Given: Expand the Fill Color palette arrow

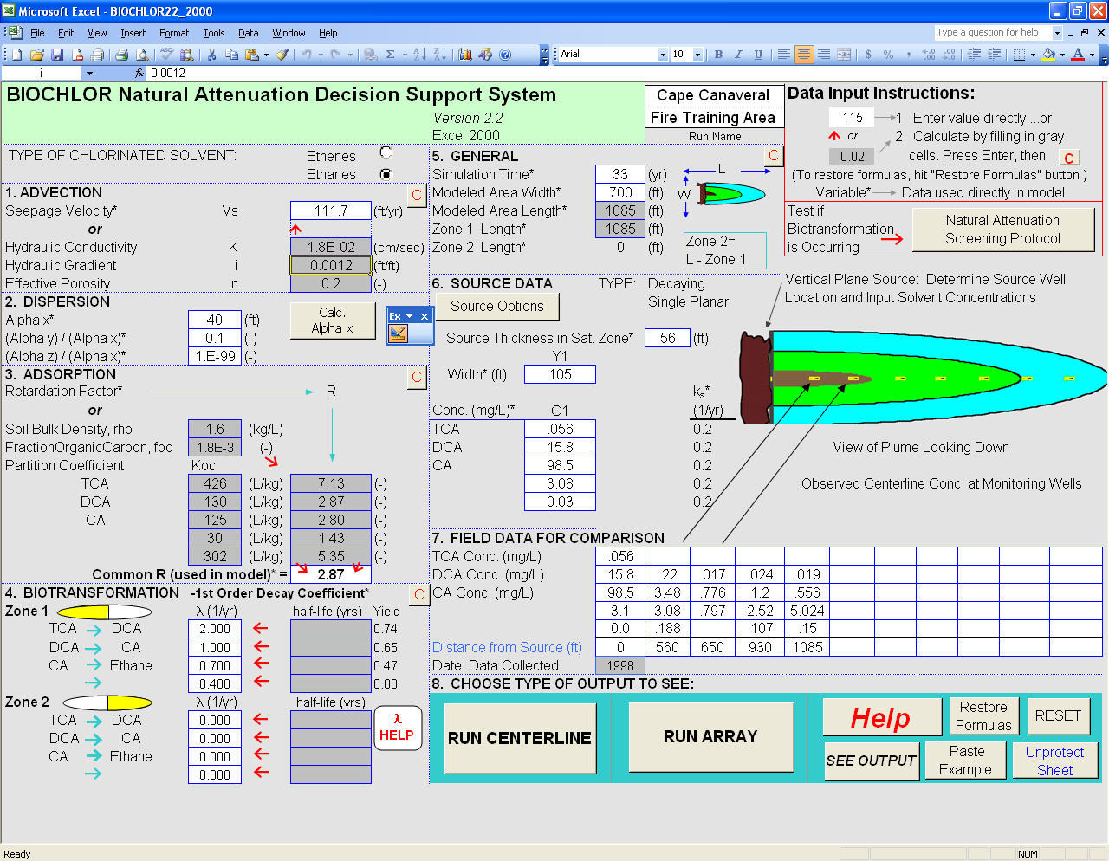Looking at the screenshot, I should [1062, 55].
